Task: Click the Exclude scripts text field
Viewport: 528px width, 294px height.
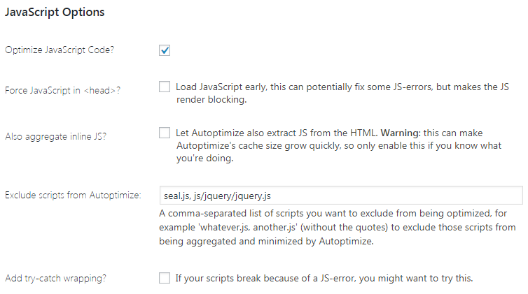Action: click(x=340, y=195)
